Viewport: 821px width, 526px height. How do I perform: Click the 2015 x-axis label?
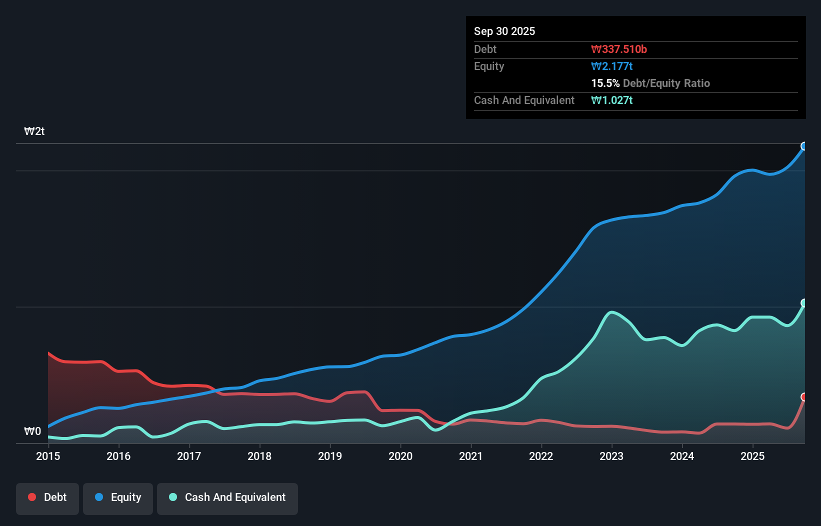coord(48,456)
